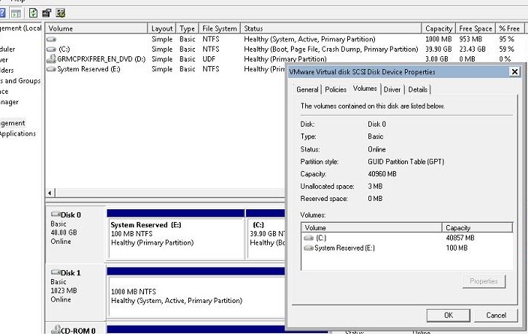Click the Refresh toolbar icon
Screen dimensions: 528x336
[33, 13]
